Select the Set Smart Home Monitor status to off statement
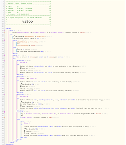Viewport: 126px width, 145px height. point(26,38)
